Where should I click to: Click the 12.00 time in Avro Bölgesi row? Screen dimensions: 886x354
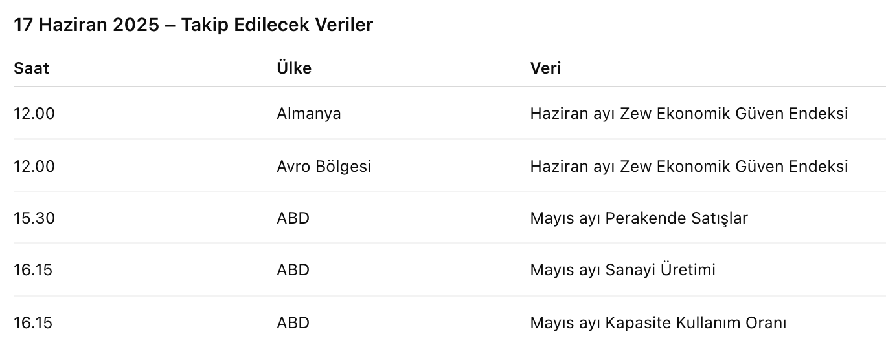pos(34,166)
